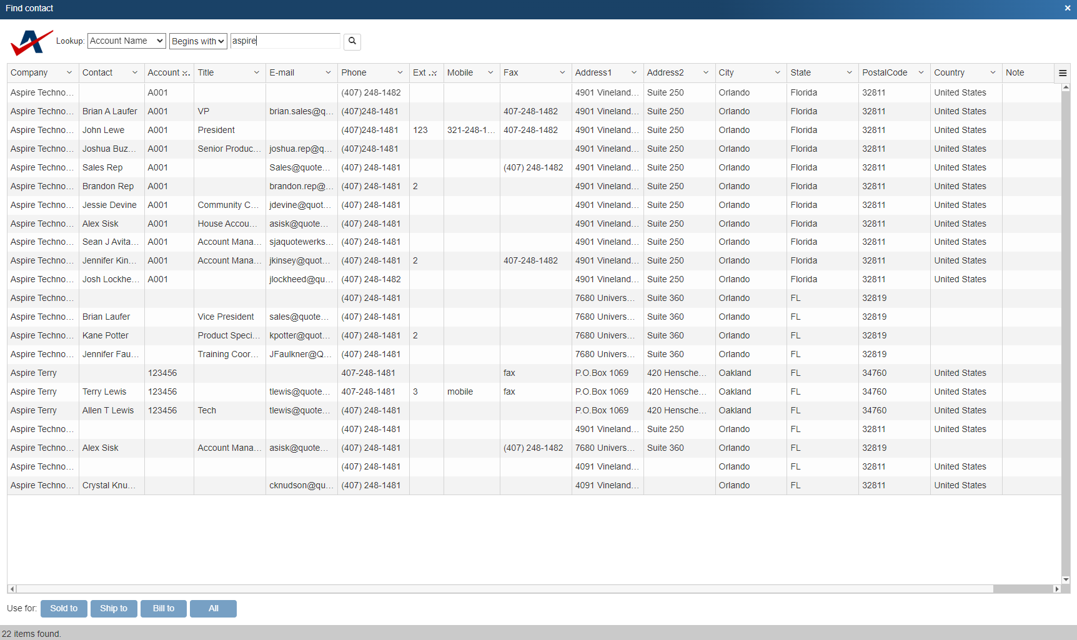The width and height of the screenshot is (1077, 640).
Task: Open the grid hamburger menu icon
Action: pos(1062,73)
